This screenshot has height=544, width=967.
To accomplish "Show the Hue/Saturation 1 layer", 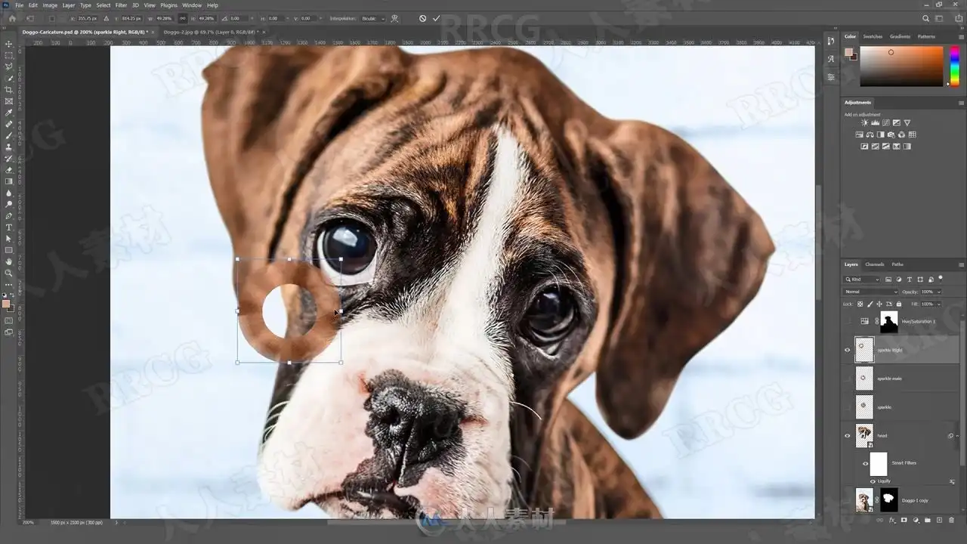I will point(847,321).
